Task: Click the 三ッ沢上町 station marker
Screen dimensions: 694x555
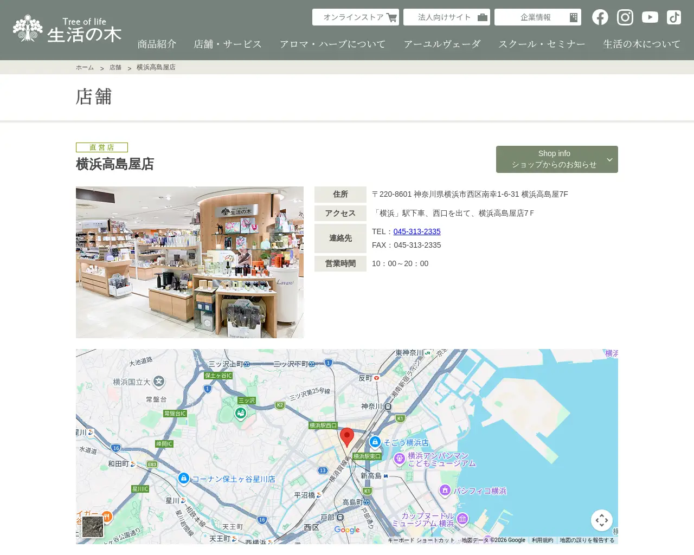Action: [x=247, y=364]
